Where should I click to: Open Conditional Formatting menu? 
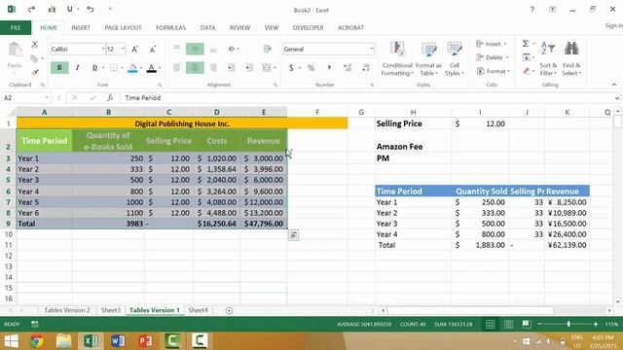point(397,58)
